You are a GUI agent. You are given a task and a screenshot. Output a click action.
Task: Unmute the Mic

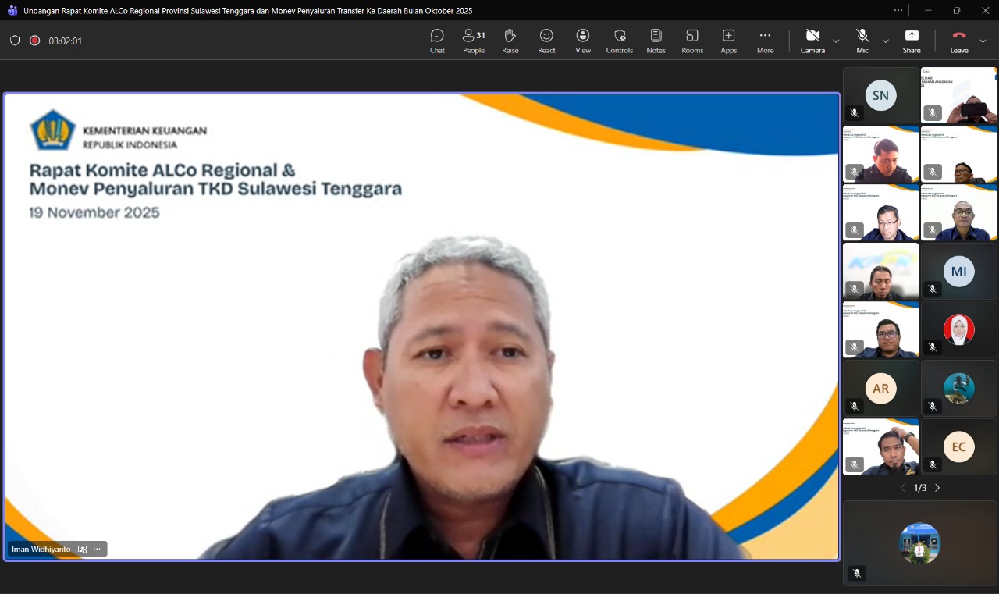(x=862, y=41)
